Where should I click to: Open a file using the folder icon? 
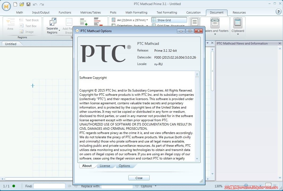click(22, 4)
